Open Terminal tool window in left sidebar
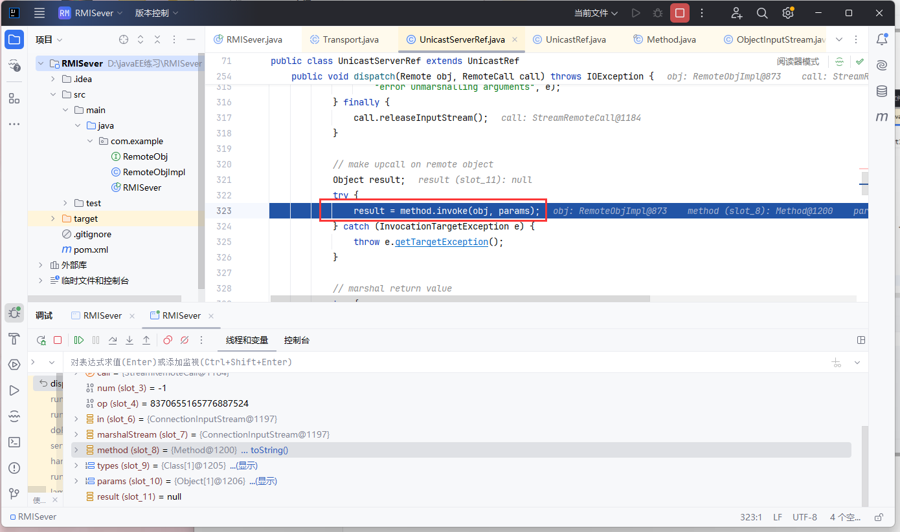This screenshot has width=900, height=532. tap(14, 442)
